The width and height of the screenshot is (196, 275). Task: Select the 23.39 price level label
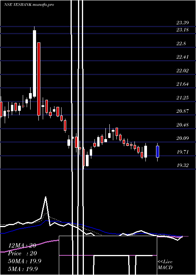[183, 23]
